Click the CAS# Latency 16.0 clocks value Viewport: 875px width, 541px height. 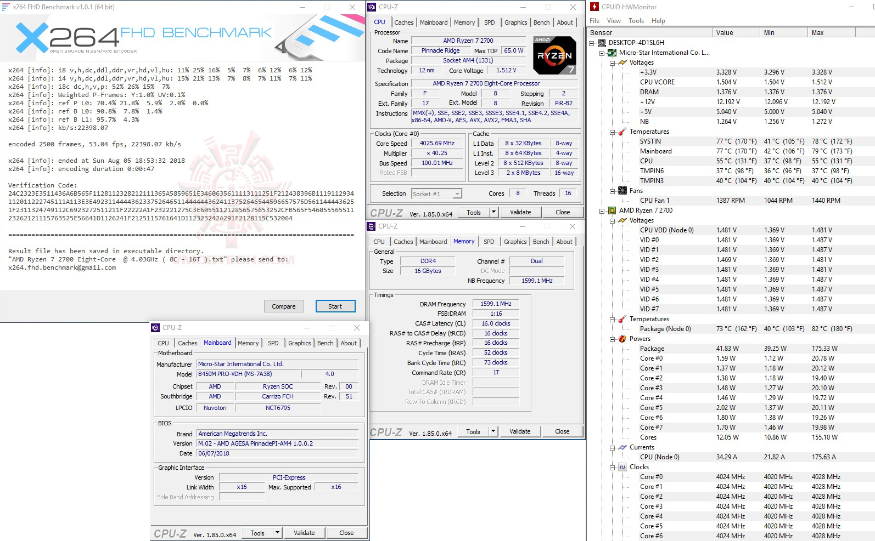496,323
